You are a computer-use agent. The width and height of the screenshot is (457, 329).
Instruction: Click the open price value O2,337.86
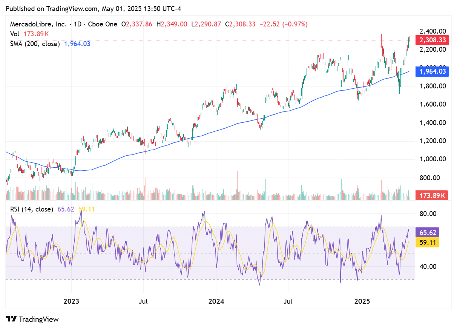coord(136,24)
